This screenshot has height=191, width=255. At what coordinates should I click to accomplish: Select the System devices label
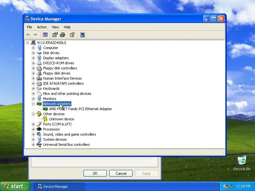(x=55, y=139)
